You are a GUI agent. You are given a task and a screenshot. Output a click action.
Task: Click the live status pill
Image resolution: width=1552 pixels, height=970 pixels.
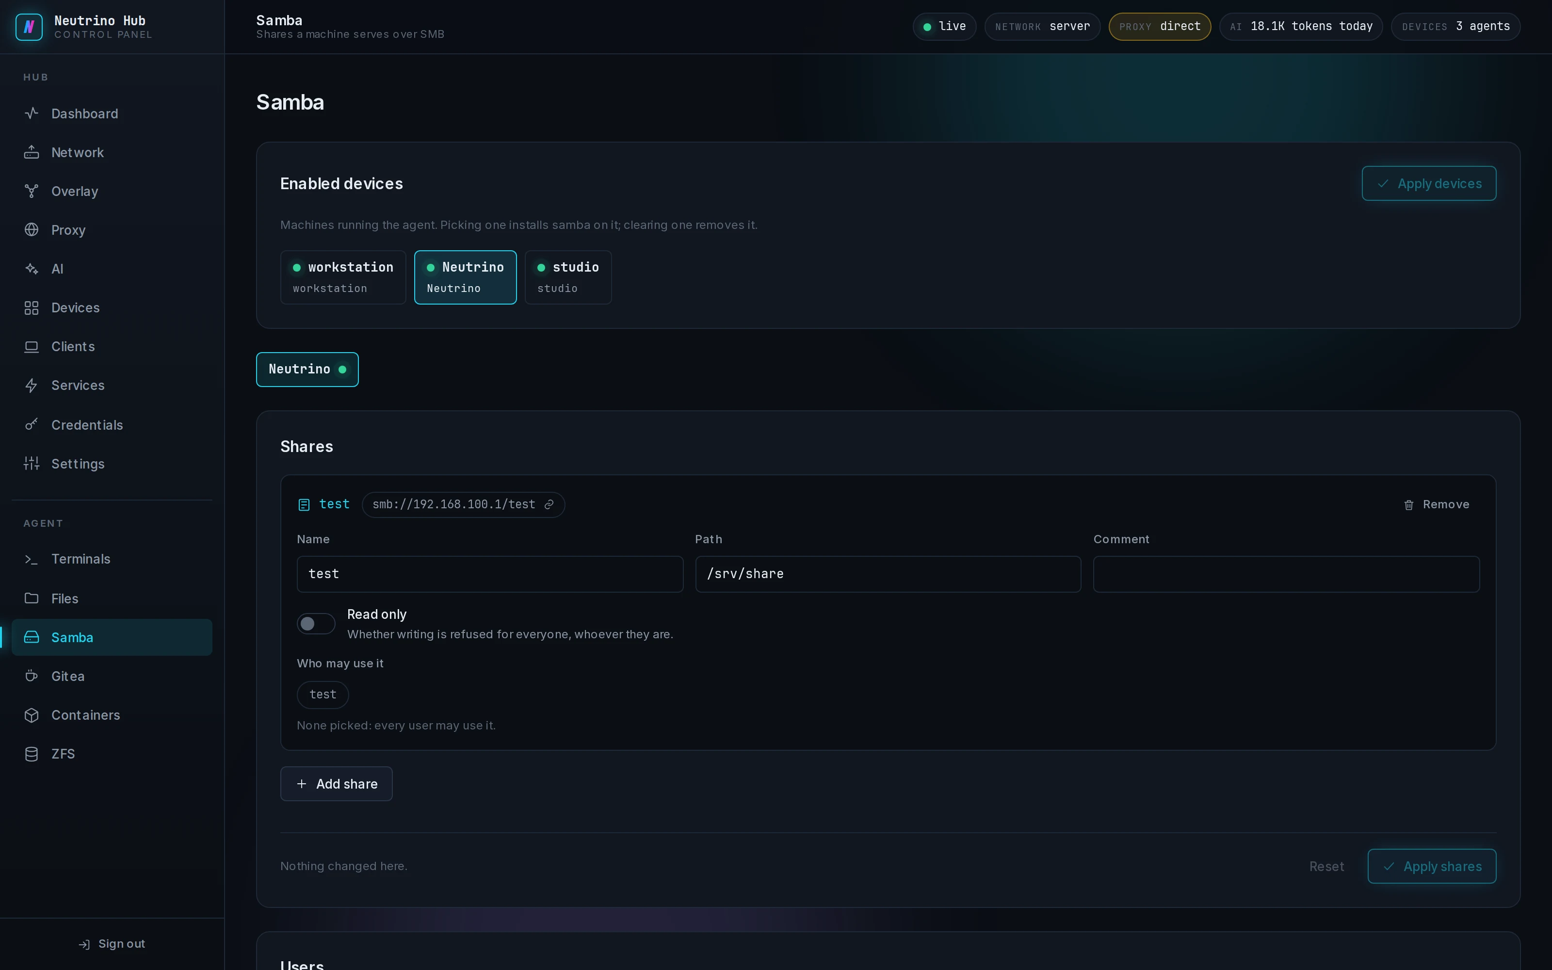944,27
